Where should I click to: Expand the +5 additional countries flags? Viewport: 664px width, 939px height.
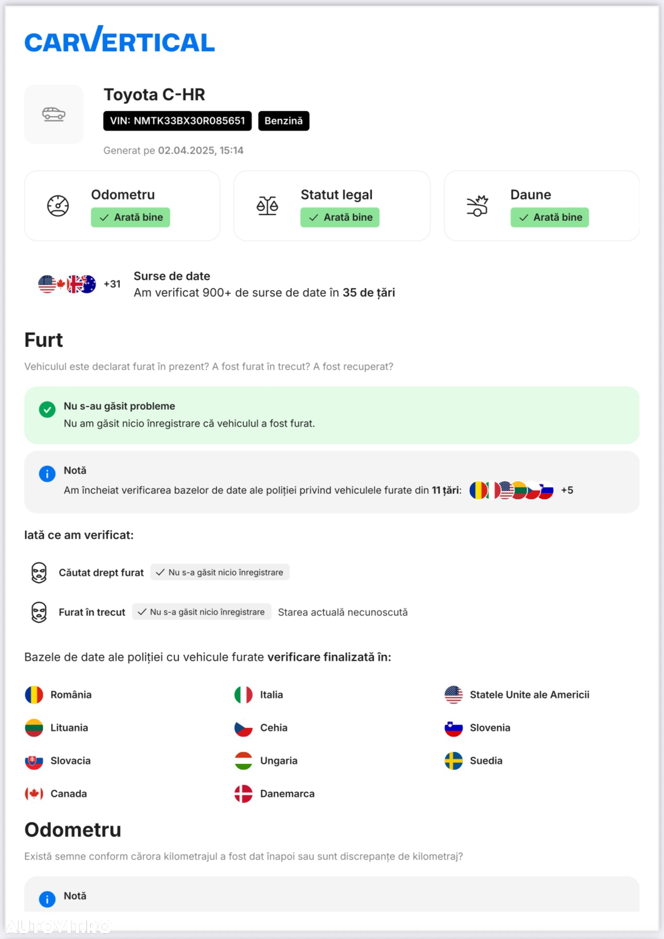tap(567, 490)
